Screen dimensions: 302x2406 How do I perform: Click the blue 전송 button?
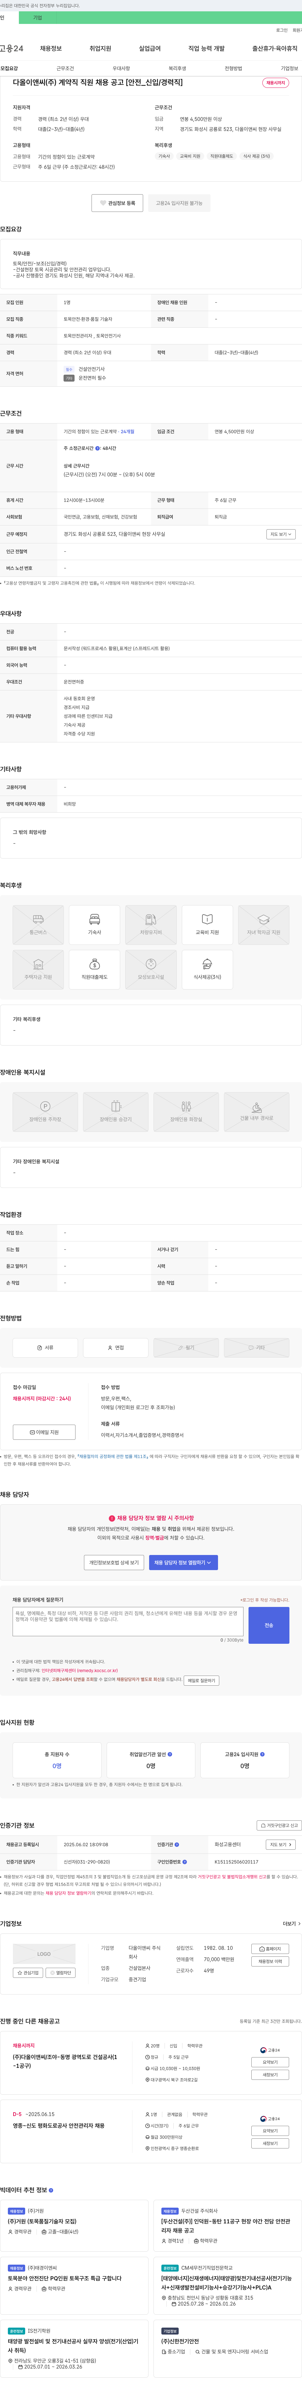tap(268, 1625)
